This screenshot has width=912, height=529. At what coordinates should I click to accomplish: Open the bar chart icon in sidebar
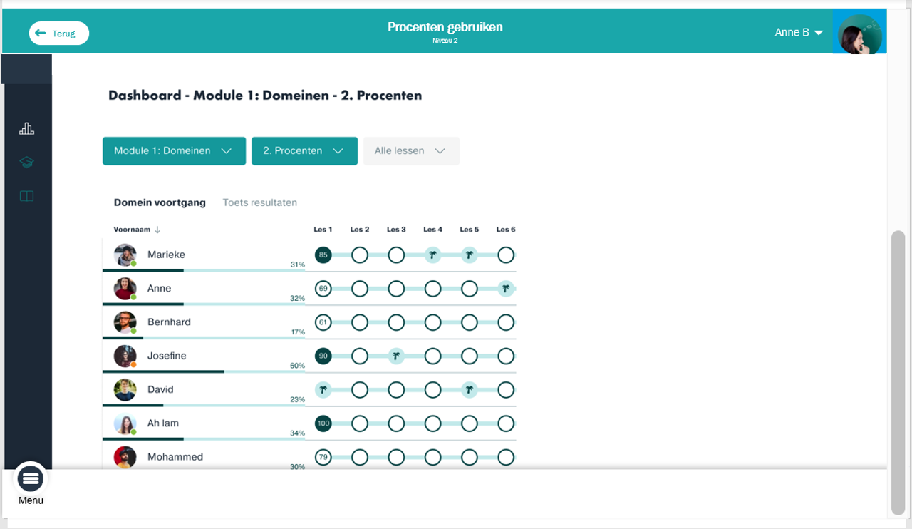click(x=26, y=129)
